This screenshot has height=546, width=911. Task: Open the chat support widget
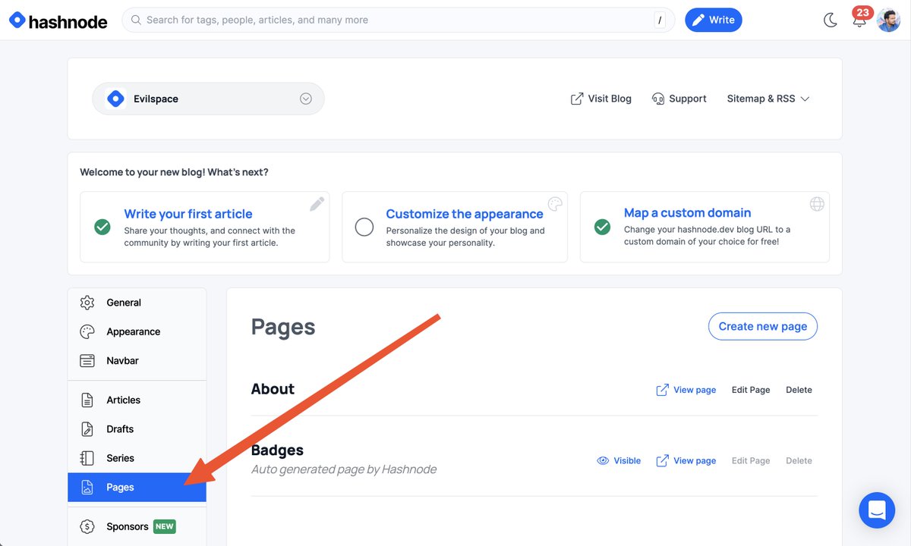[x=877, y=510]
